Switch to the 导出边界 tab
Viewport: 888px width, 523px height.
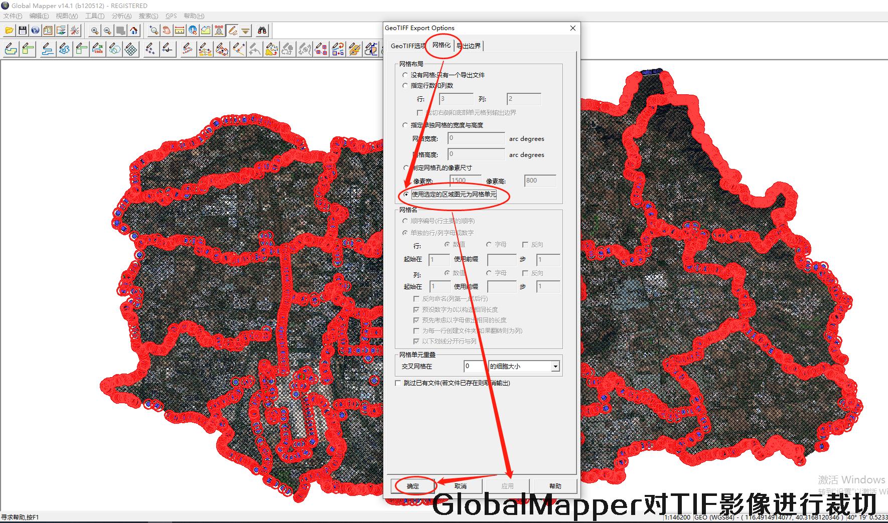[469, 46]
